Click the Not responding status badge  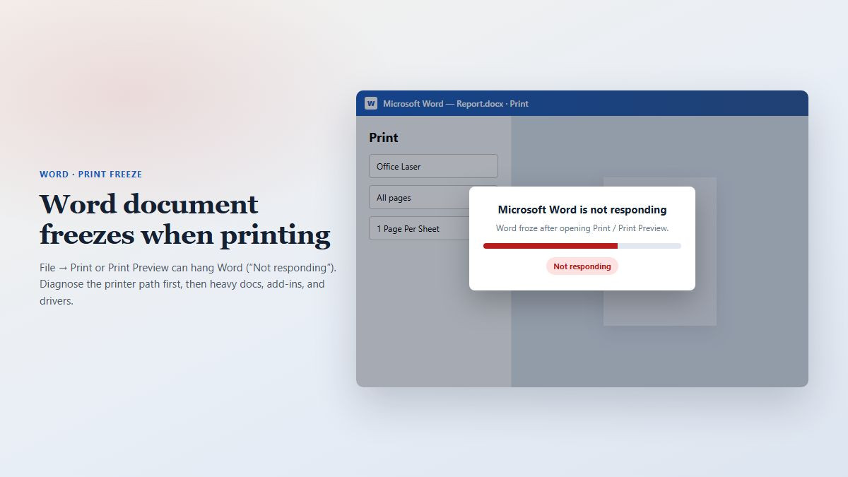pos(582,266)
